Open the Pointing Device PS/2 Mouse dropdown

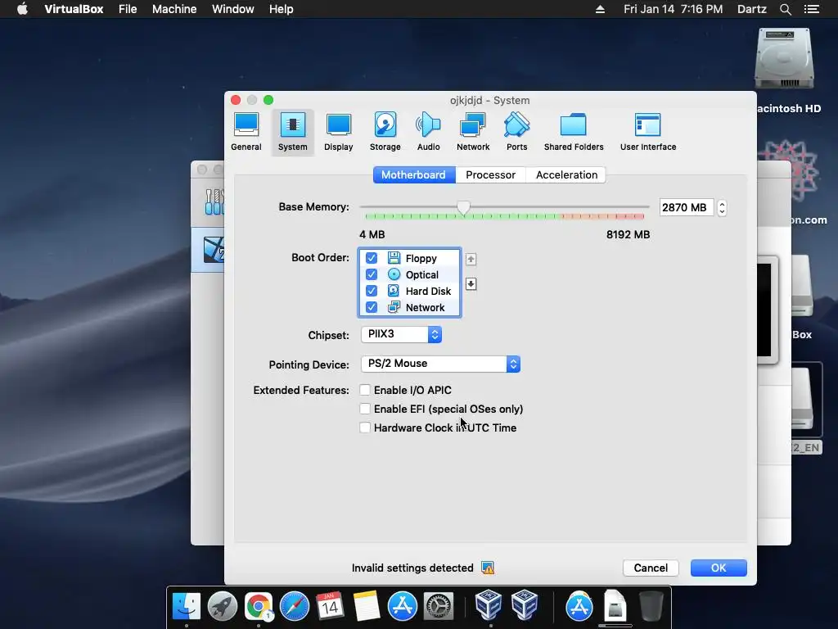pyautogui.click(x=440, y=364)
